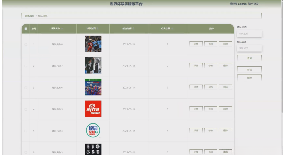Click the sidebar bulk 删除 button
Screen dimensions: 283x155
tap(249, 78)
